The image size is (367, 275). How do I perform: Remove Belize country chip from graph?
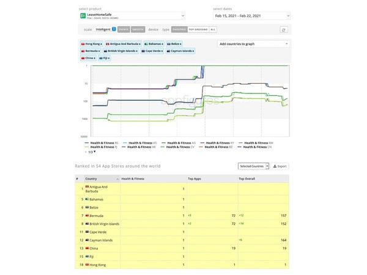pos(180,44)
